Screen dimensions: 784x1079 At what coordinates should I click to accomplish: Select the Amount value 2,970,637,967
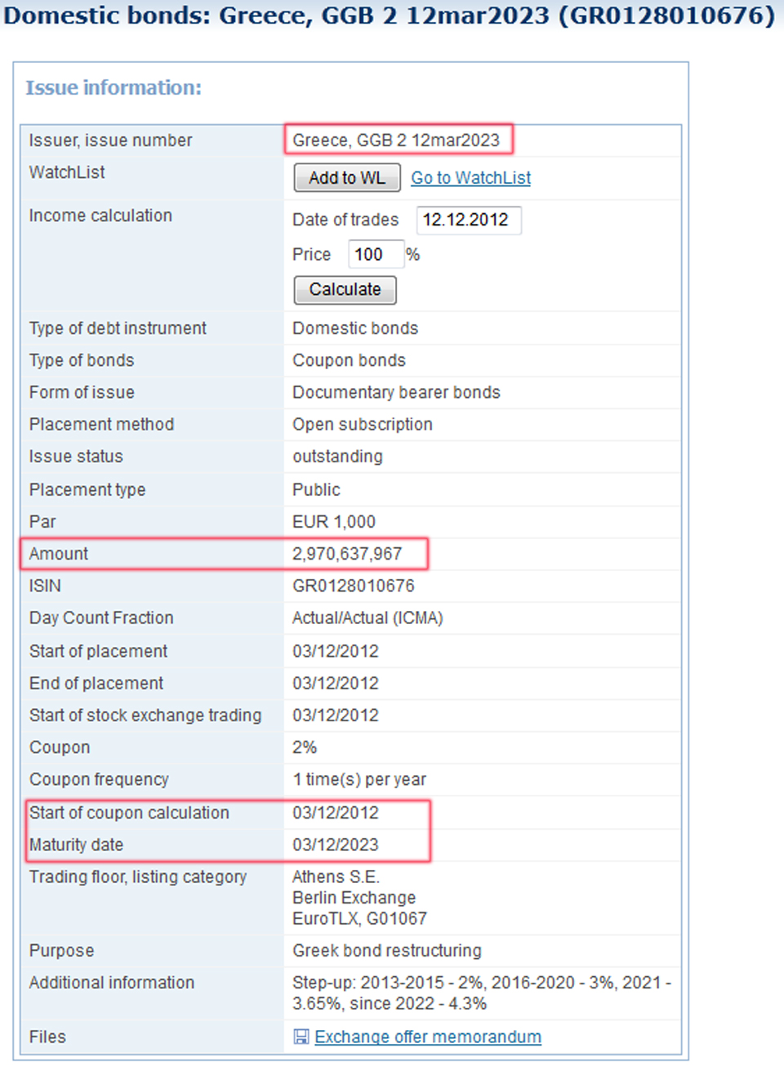coord(347,554)
